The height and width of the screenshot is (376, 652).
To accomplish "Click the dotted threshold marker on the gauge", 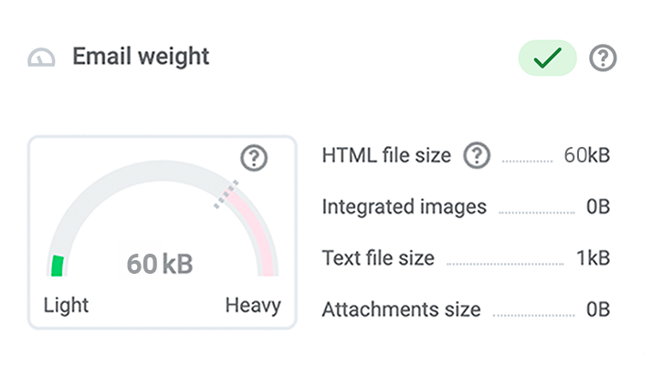I will pyautogui.click(x=226, y=194).
